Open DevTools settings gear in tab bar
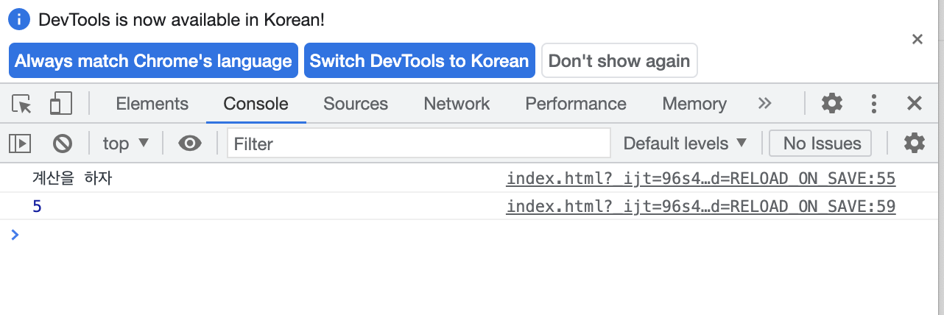944x315 pixels. (832, 103)
